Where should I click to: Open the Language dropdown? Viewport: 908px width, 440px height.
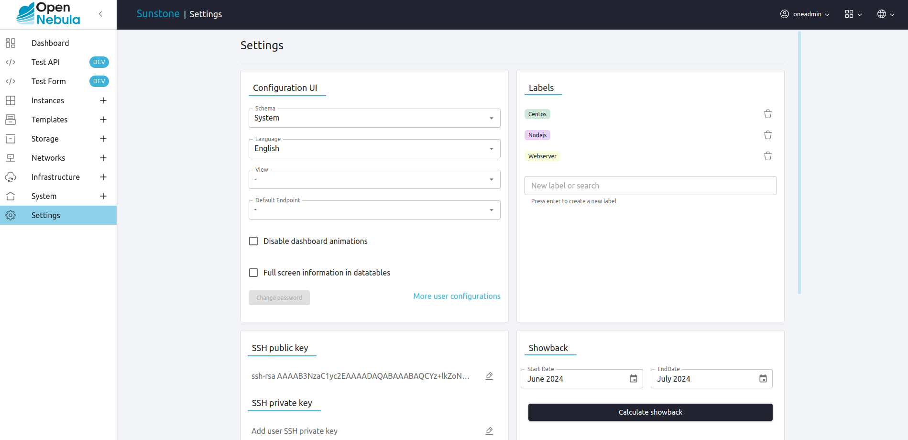click(374, 149)
